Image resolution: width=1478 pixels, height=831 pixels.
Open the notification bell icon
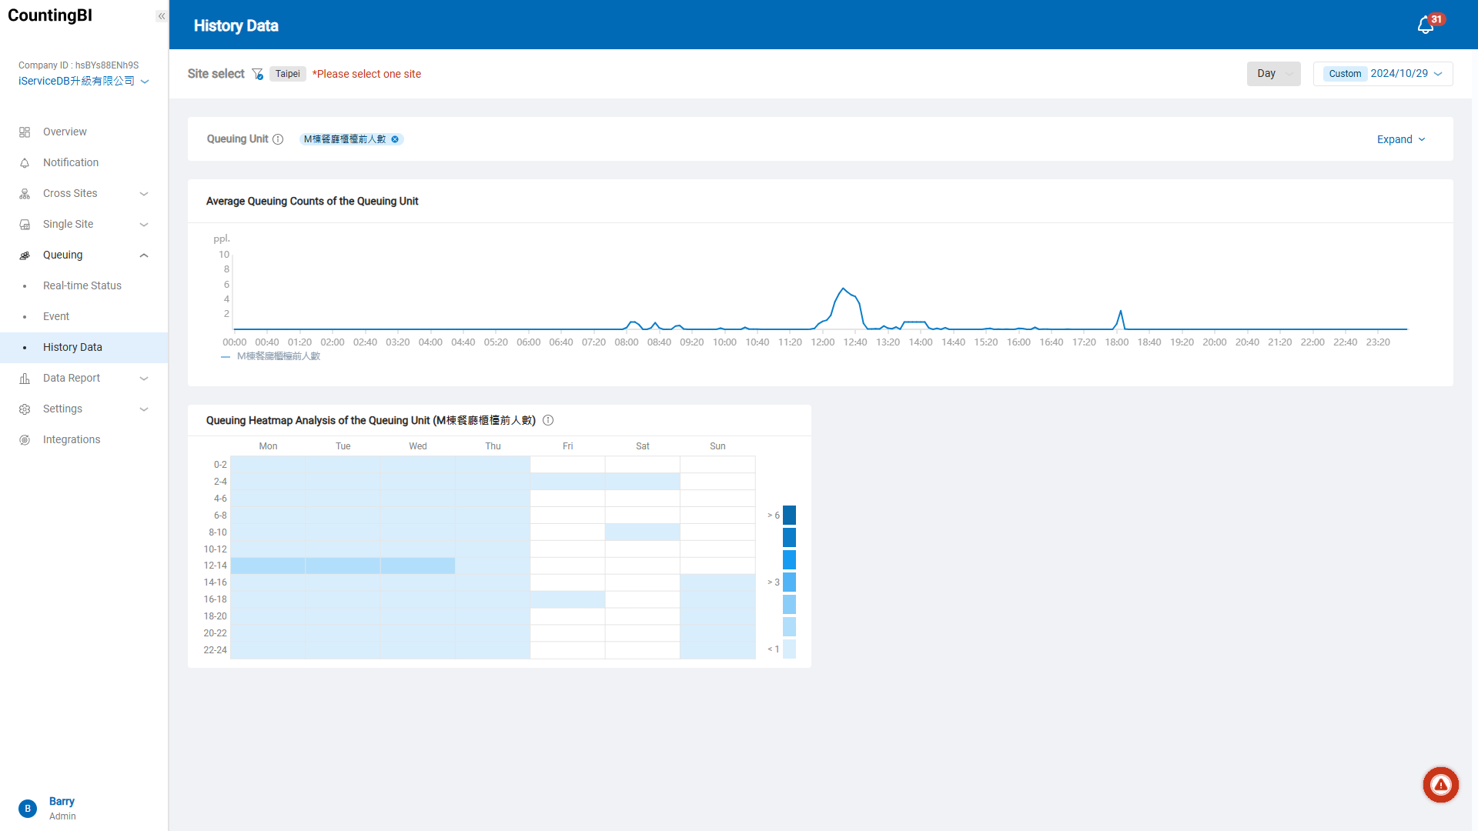pyautogui.click(x=1426, y=25)
